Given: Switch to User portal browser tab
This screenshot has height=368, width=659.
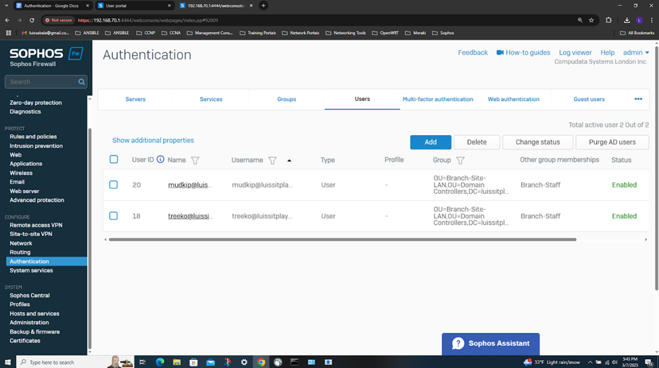Looking at the screenshot, I should [x=132, y=5].
